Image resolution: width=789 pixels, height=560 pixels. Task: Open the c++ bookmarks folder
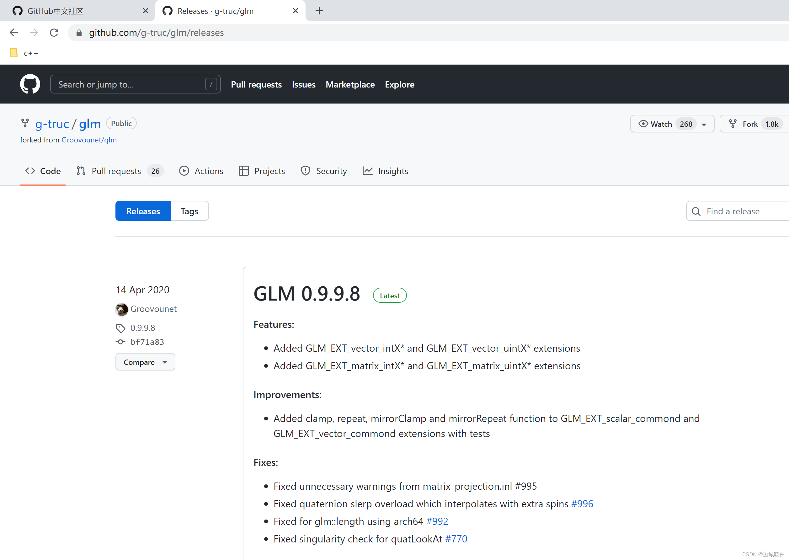[x=24, y=53]
